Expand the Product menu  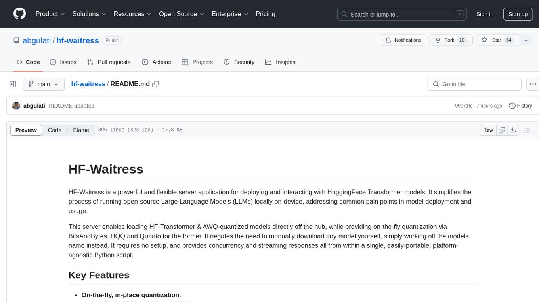coord(50,14)
